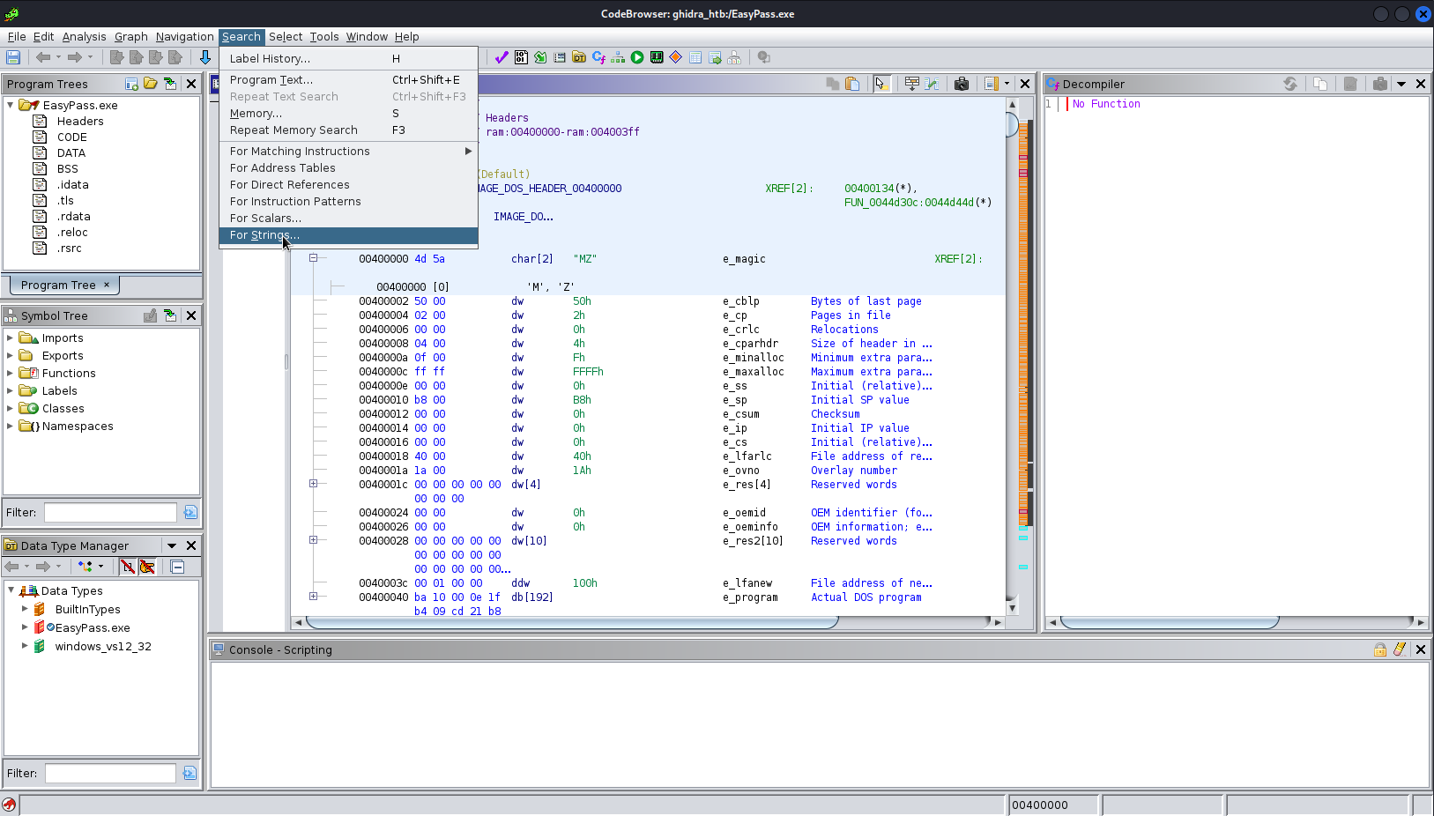The image size is (1434, 816).
Task: Click the Program Tree tab
Action: click(64, 285)
